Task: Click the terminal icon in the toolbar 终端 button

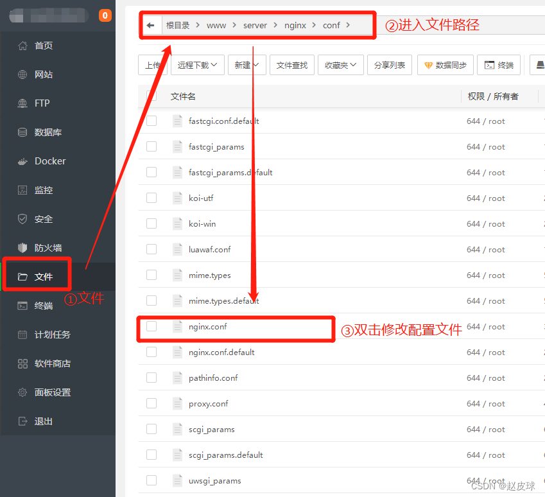Action: coord(489,65)
